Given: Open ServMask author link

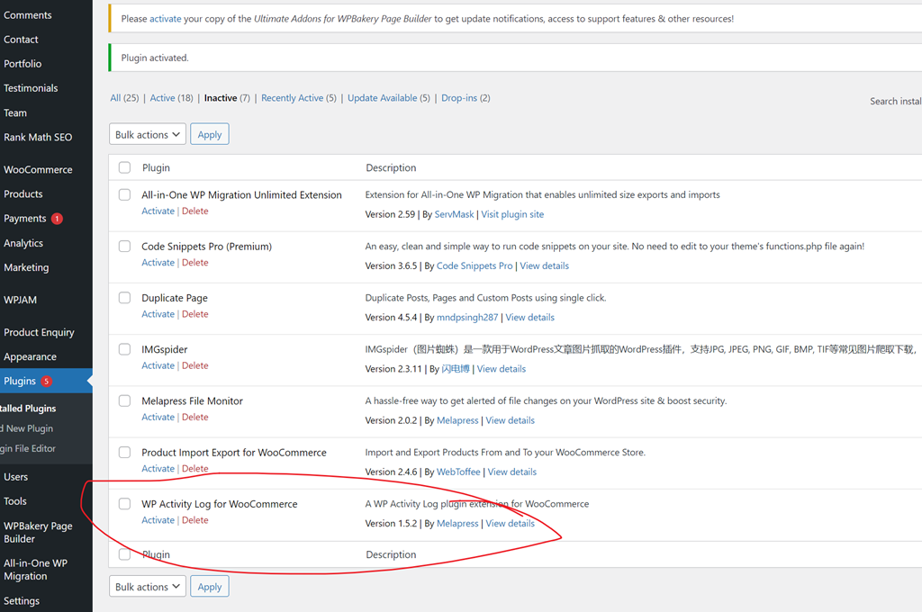Looking at the screenshot, I should (454, 214).
